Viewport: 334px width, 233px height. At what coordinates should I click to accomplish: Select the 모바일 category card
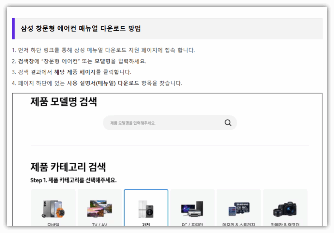[53, 208]
